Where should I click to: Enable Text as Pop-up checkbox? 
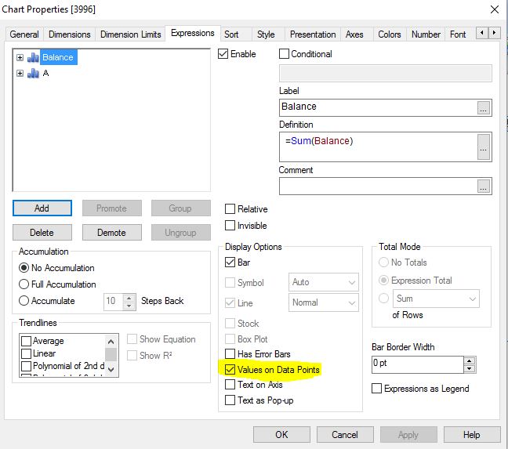click(x=230, y=400)
